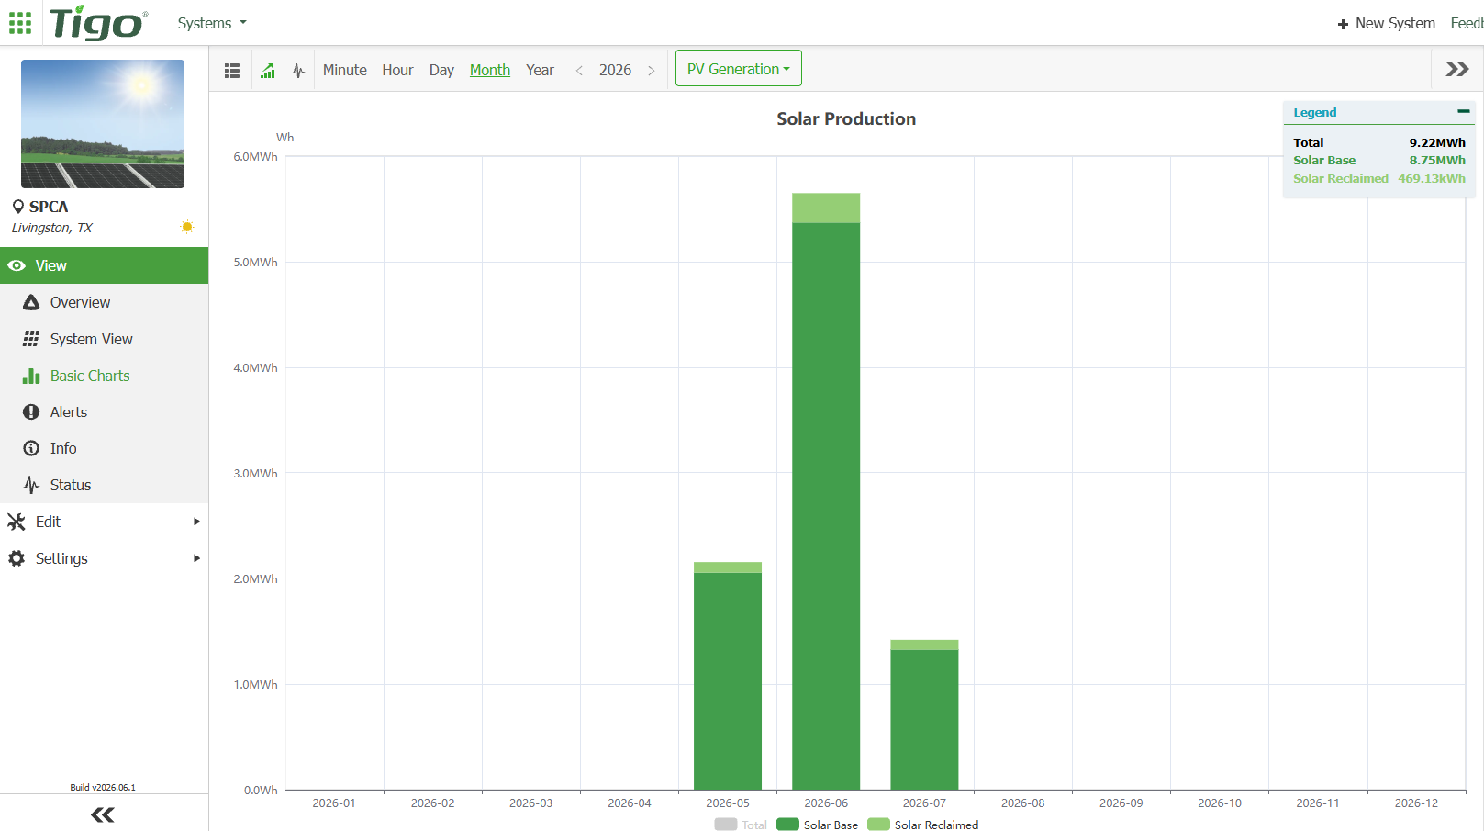Switch to Year granularity
Image resolution: width=1484 pixels, height=831 pixels.
540,70
